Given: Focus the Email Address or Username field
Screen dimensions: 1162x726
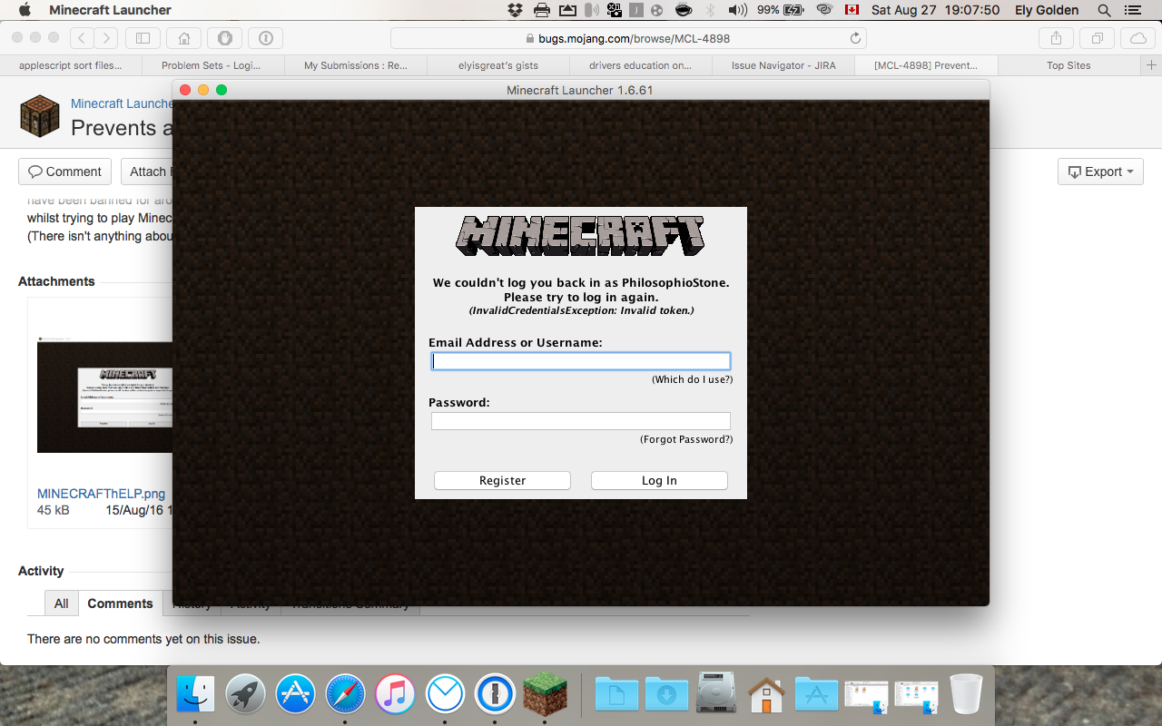Looking at the screenshot, I should pos(581,361).
